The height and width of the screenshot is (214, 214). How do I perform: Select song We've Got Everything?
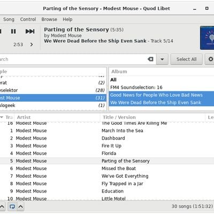click(107, 176)
